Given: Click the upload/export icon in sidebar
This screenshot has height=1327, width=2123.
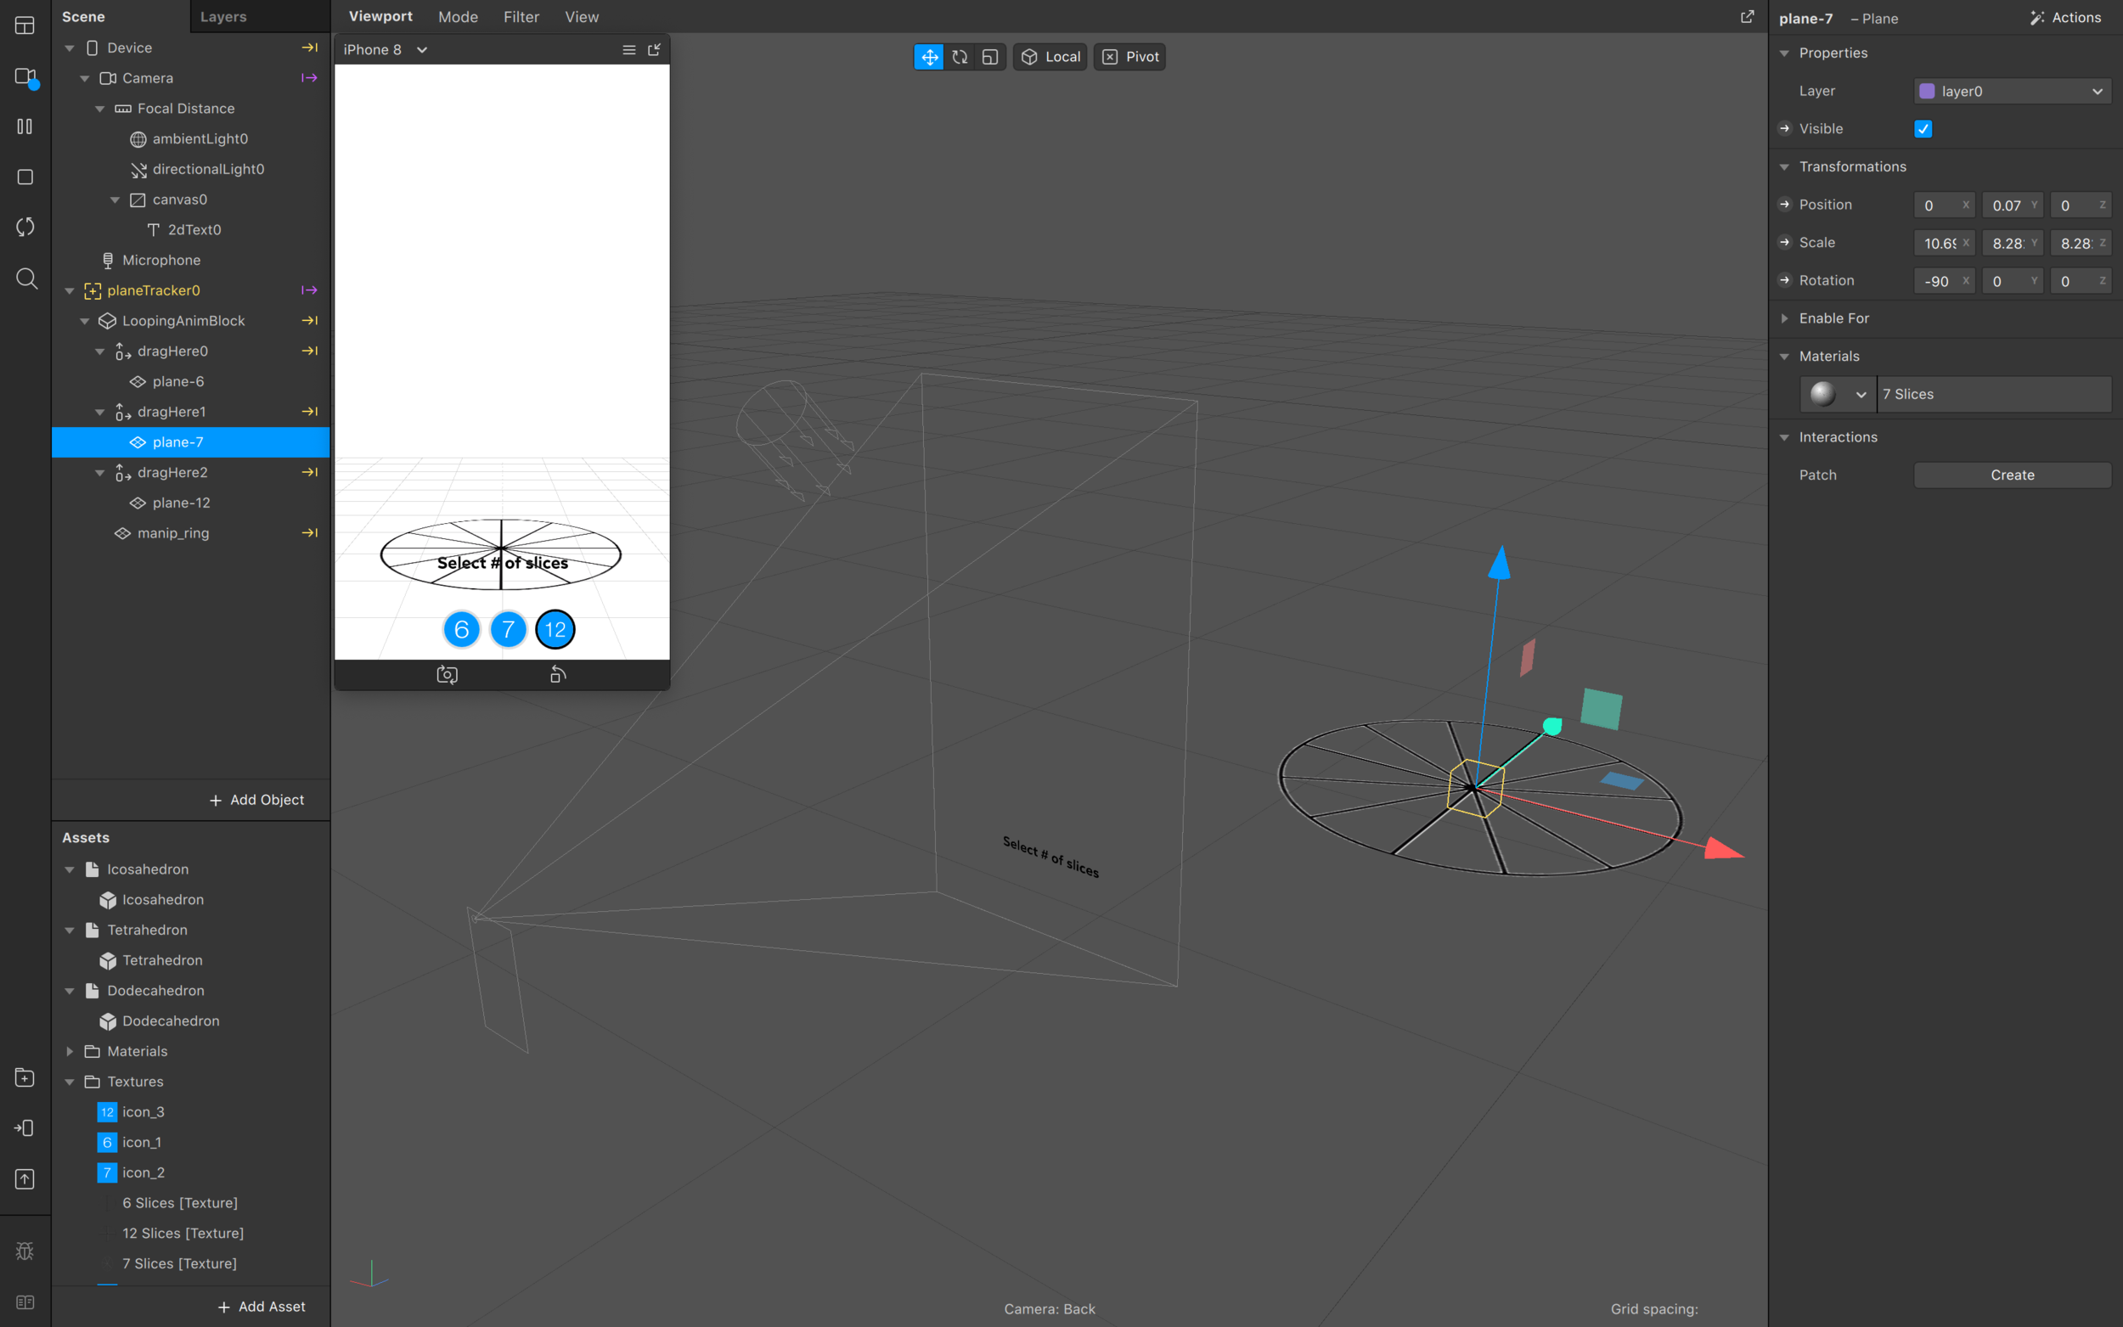Looking at the screenshot, I should pos(25,1178).
